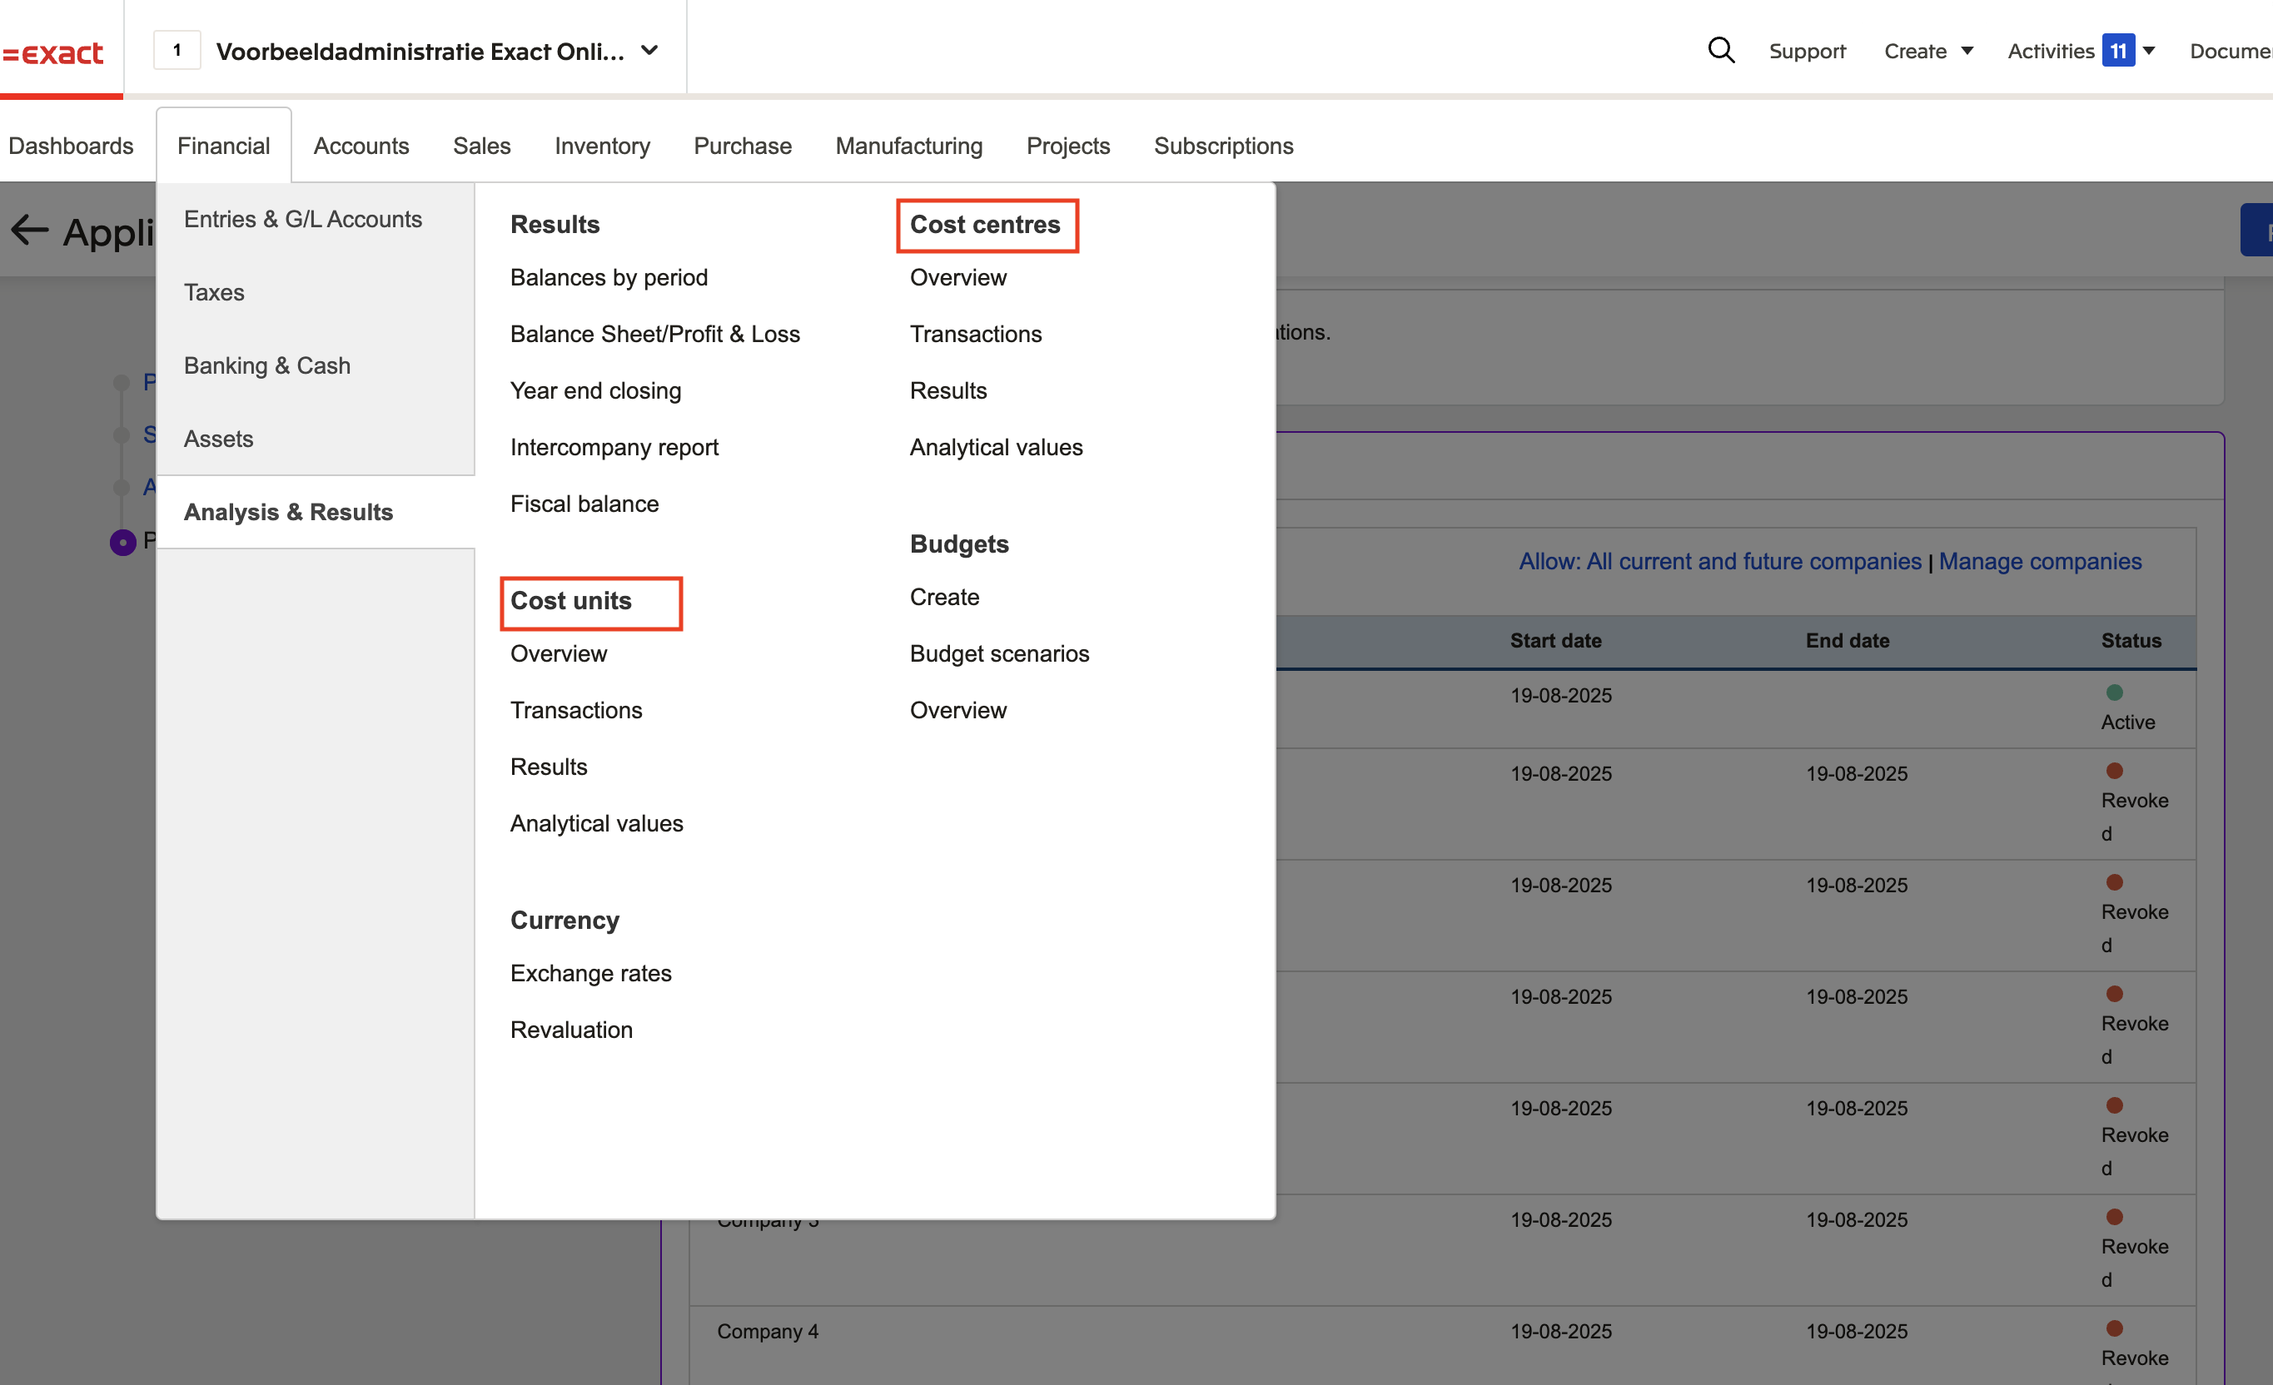Image resolution: width=2273 pixels, height=1385 pixels.
Task: Expand the company administration chevron
Action: pyautogui.click(x=649, y=50)
